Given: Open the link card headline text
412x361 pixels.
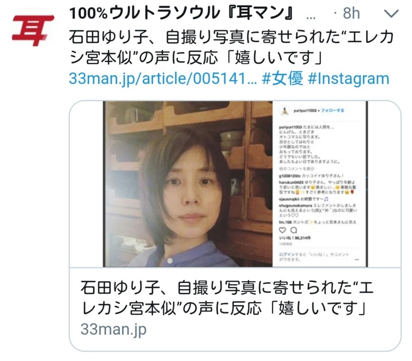Looking at the screenshot, I should pos(227,298).
